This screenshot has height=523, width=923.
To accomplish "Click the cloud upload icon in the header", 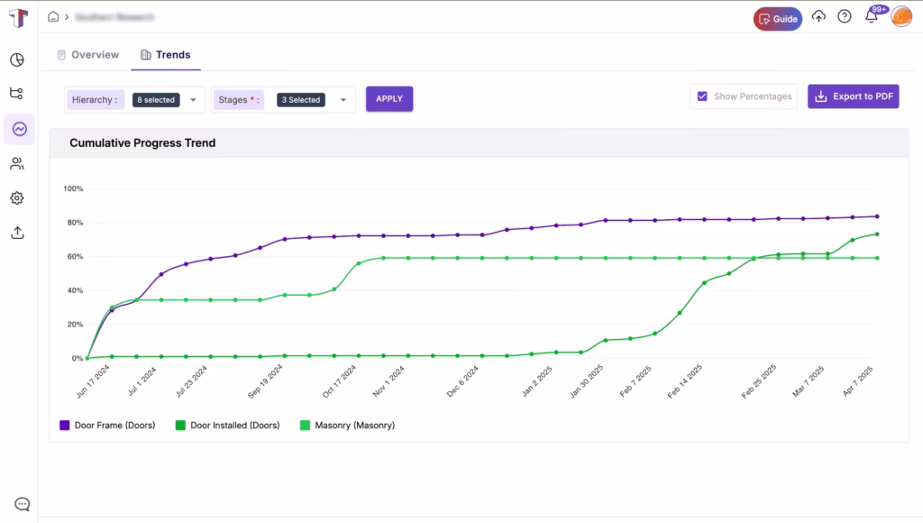I will 818,16.
